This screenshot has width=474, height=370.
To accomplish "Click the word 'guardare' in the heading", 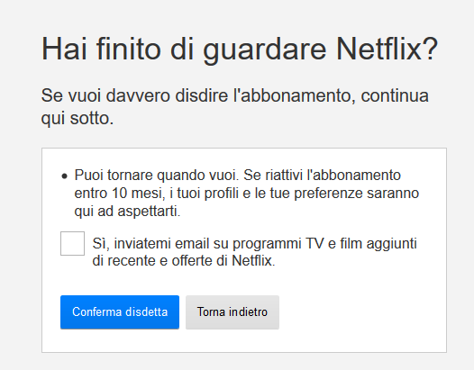I will click(x=265, y=50).
